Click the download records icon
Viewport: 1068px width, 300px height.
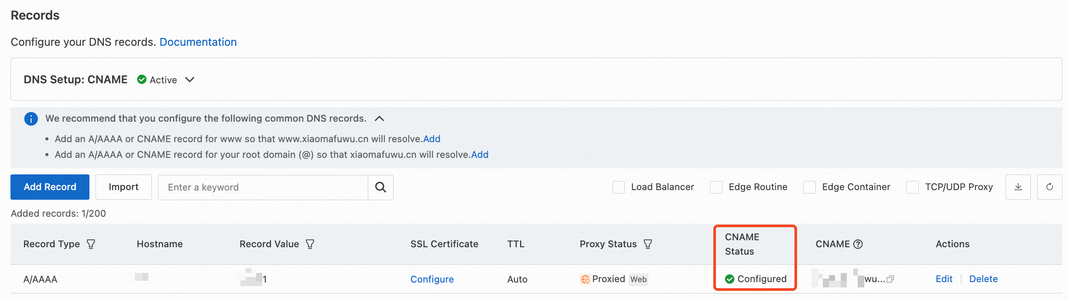click(1018, 187)
